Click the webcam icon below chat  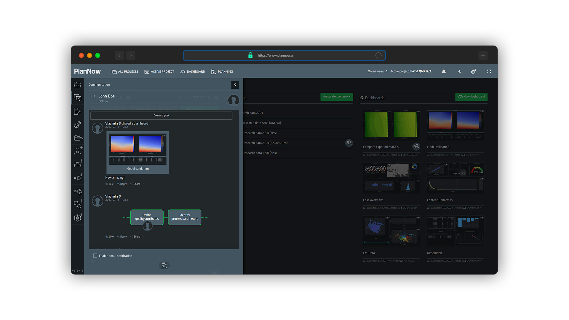point(164,265)
